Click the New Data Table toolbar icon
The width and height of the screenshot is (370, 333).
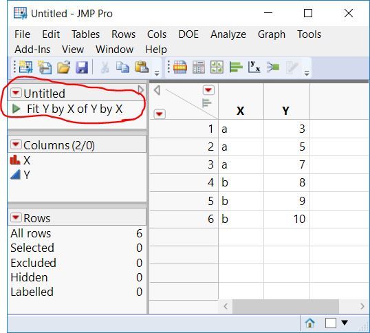[25, 67]
